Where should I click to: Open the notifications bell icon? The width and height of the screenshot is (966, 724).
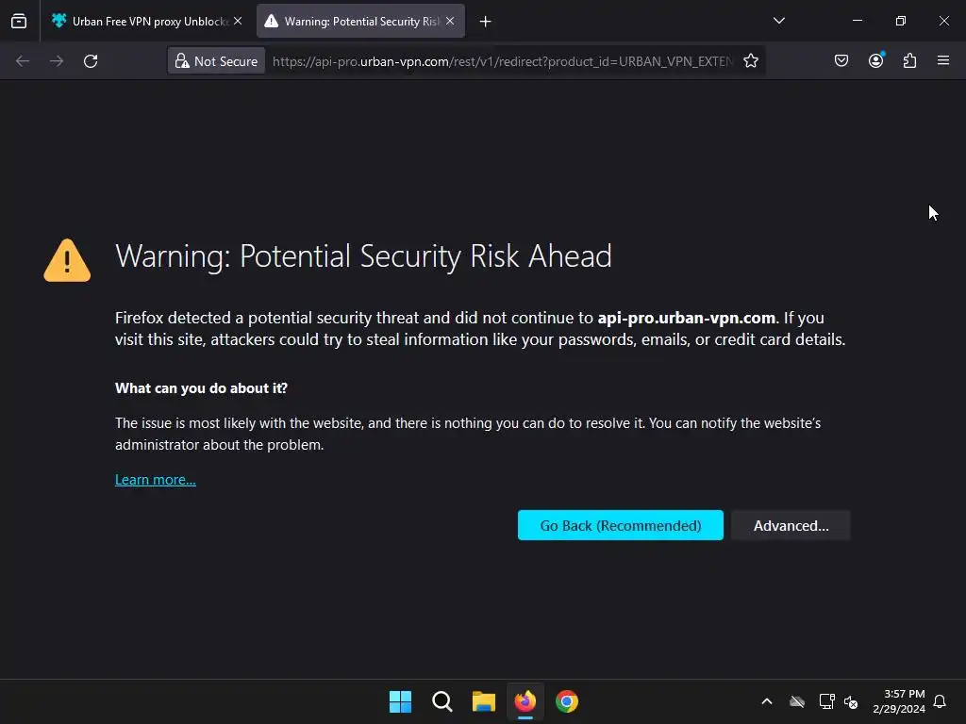(941, 701)
